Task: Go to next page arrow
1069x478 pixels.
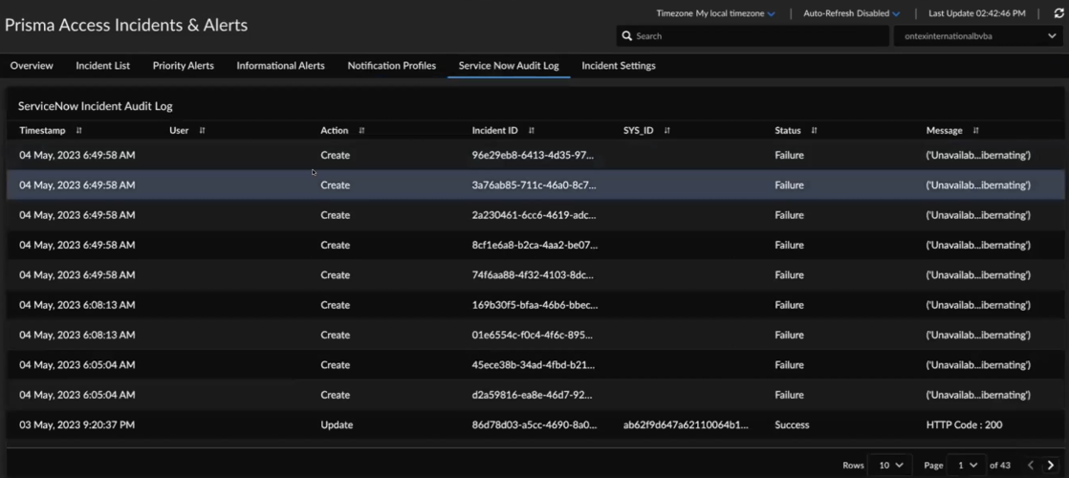Action: (x=1051, y=466)
